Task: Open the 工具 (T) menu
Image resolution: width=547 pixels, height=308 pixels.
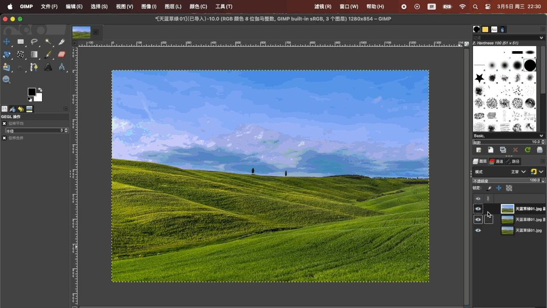Action: [224, 7]
